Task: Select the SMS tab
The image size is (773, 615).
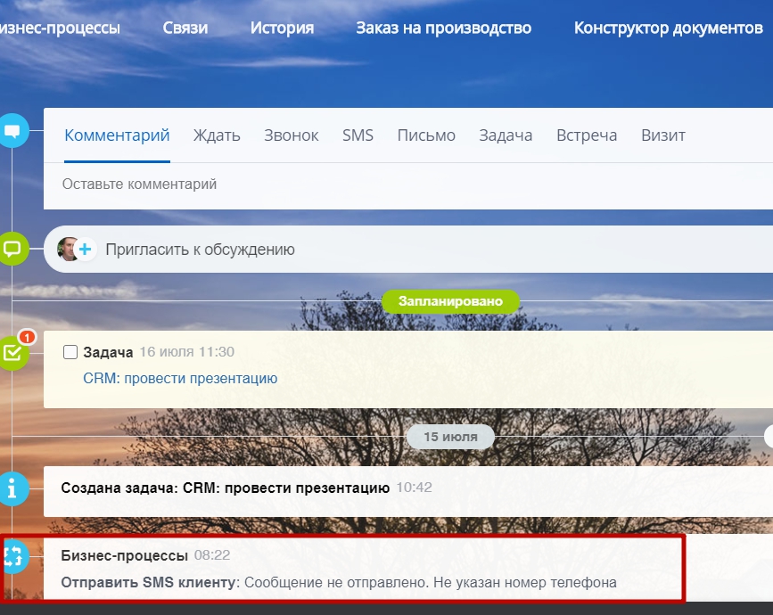Action: click(358, 135)
